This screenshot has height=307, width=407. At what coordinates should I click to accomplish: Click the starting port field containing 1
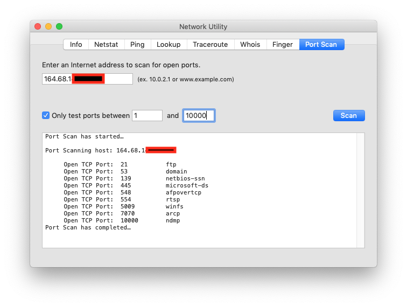147,116
